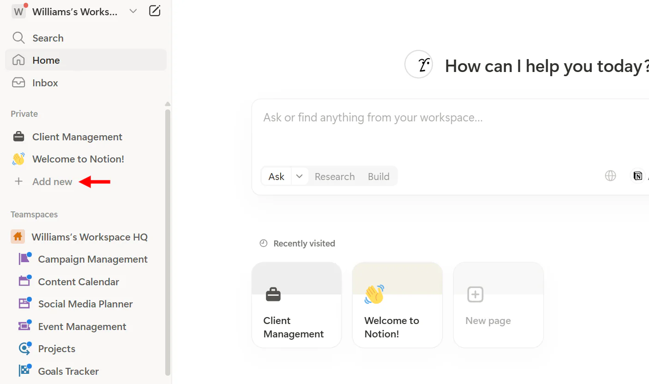The image size is (649, 384).
Task: Click the briefcase icon of Client Management
Action: 18,137
